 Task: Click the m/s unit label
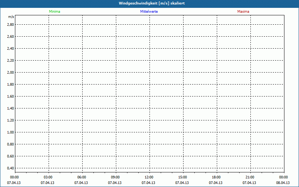tap(11, 17)
